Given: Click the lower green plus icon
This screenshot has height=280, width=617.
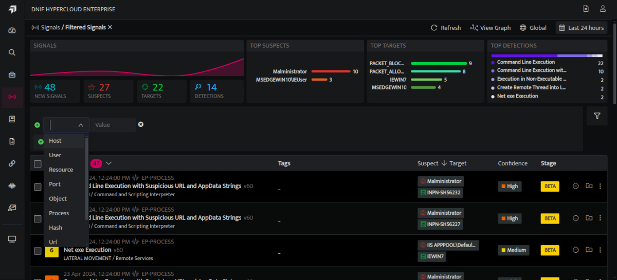Looking at the screenshot, I should coord(41,142).
